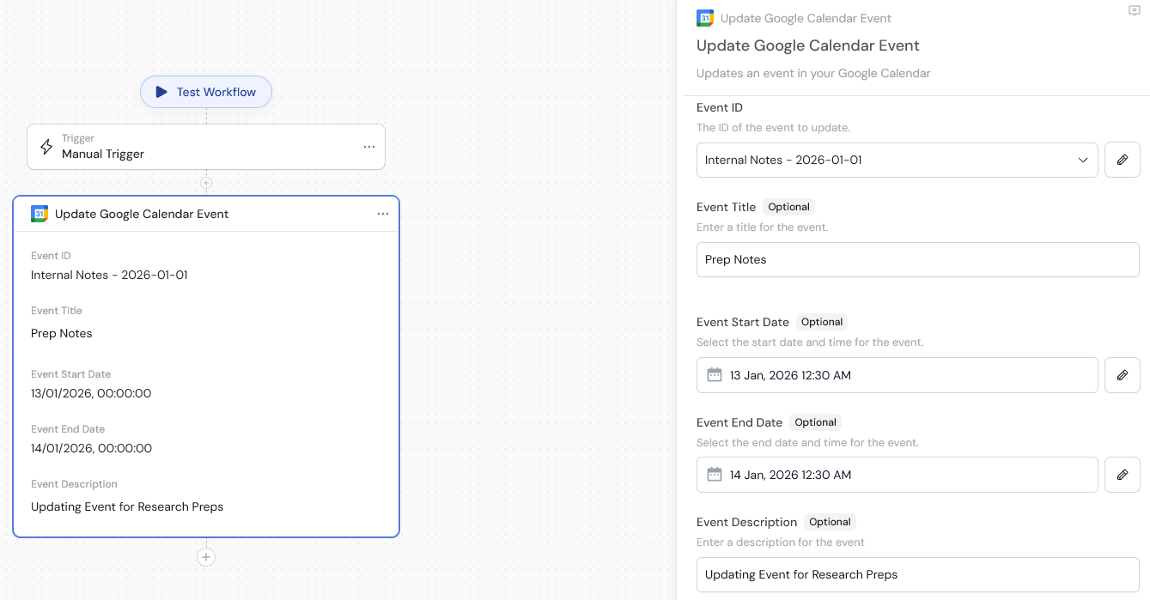Click the calendar icon in Event Start Date field

pos(714,375)
